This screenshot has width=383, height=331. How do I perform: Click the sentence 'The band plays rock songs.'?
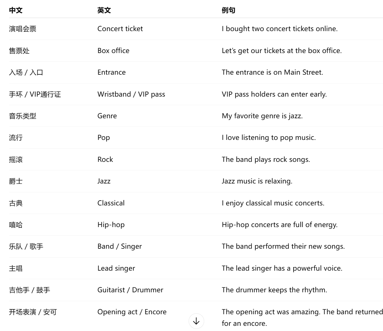tap(266, 159)
